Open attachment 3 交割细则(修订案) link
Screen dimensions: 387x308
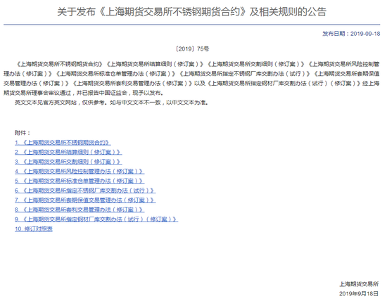[x=68, y=162]
